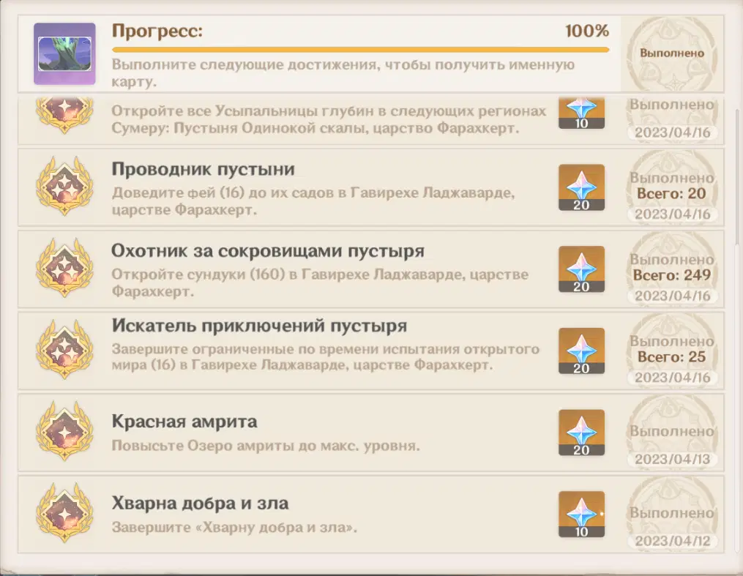
Task: Click the Проводник пустыни achievement badge icon
Action: (64, 189)
